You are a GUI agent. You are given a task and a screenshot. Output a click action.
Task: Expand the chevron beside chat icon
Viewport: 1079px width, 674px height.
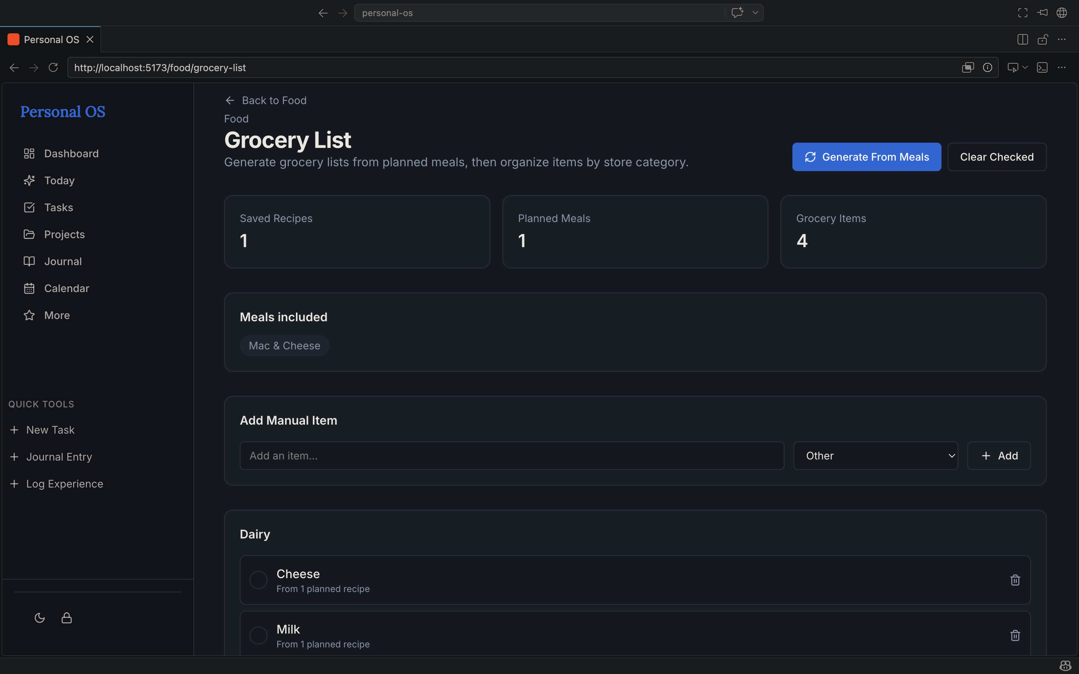[755, 13]
